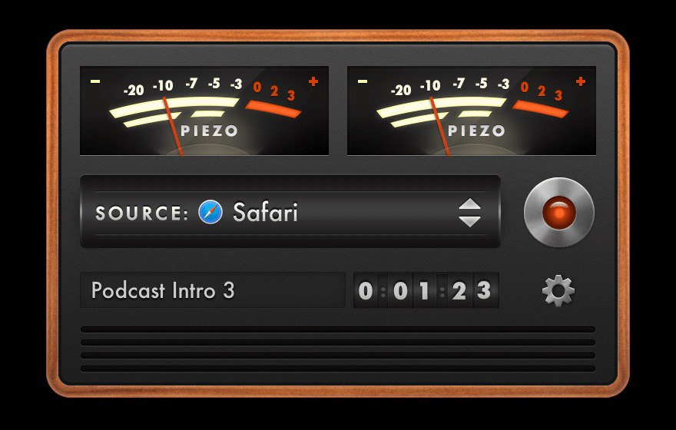Click the Podcast Intro 3 name field
Screen dimensions: 676x430
213,290
